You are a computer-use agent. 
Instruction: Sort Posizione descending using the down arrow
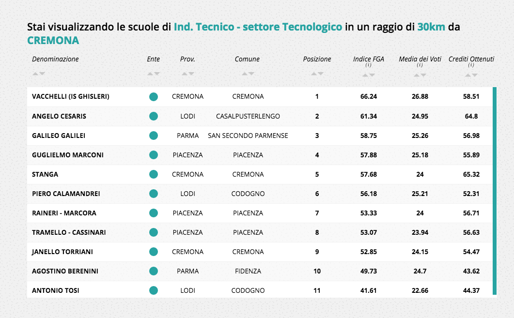321,74
